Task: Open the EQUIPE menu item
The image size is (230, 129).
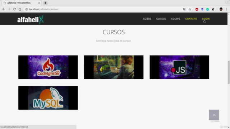Action: click(x=176, y=19)
